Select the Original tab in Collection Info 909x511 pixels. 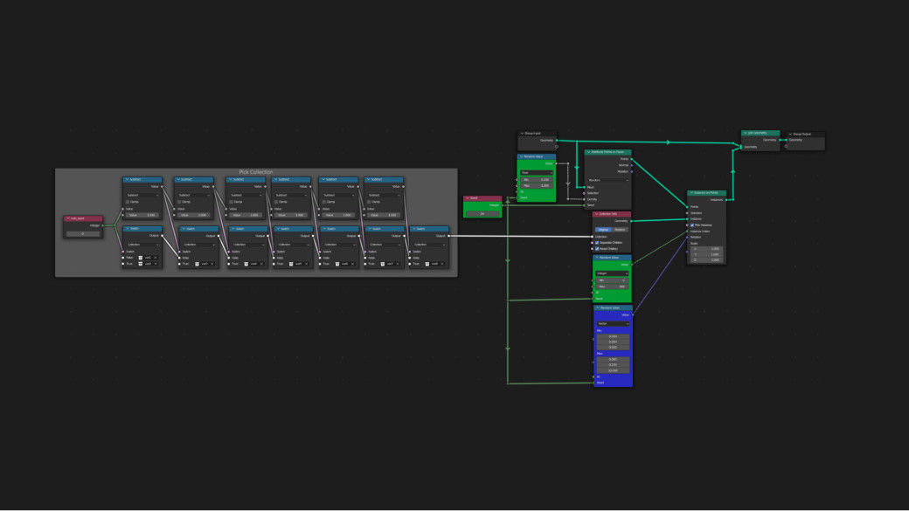point(603,230)
